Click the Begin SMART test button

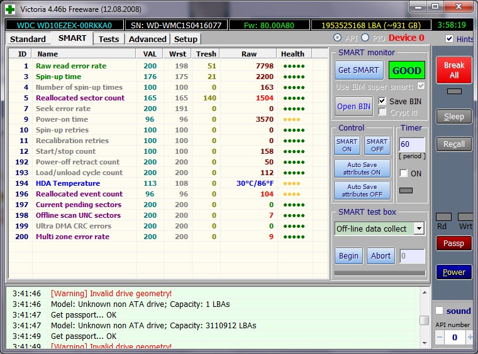[348, 255]
